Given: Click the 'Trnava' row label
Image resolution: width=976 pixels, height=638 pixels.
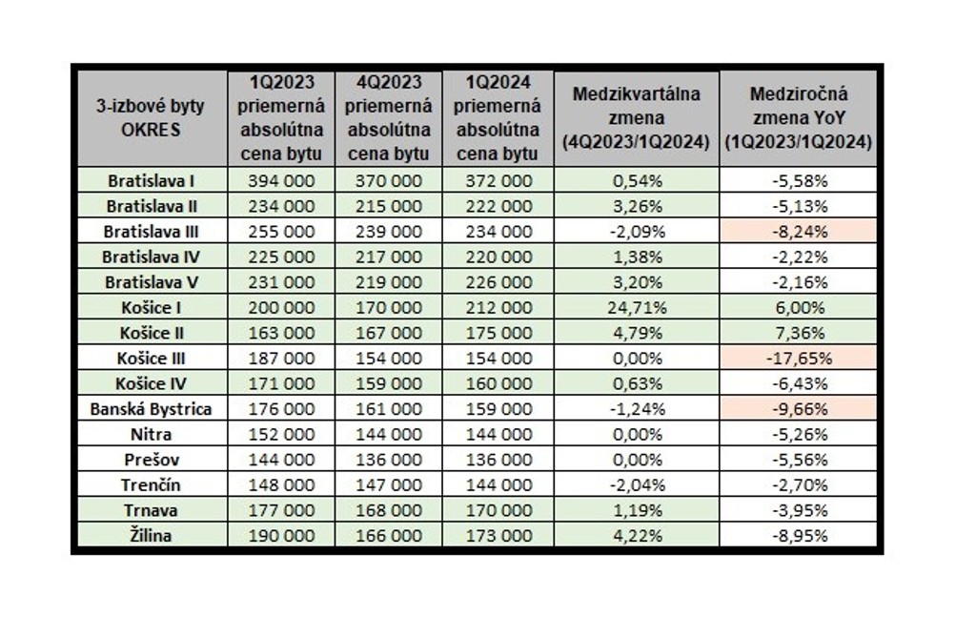Looking at the screenshot, I should point(151,511).
